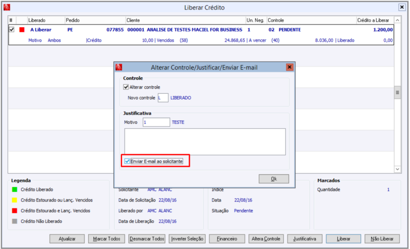Click the grid scrollbar down arrow

pos(397,169)
